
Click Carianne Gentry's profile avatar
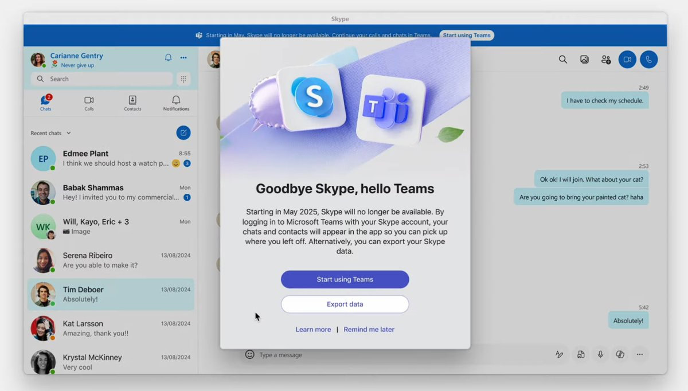point(38,60)
